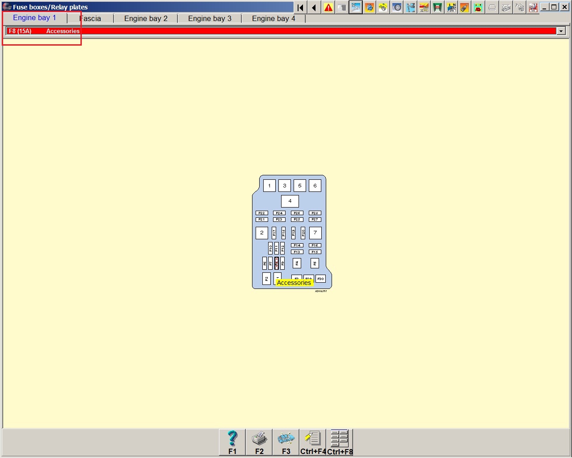Viewport: 572px width, 458px height.
Task: Expand the F8 (15A) Accessories dropdown arrow
Action: 561,31
